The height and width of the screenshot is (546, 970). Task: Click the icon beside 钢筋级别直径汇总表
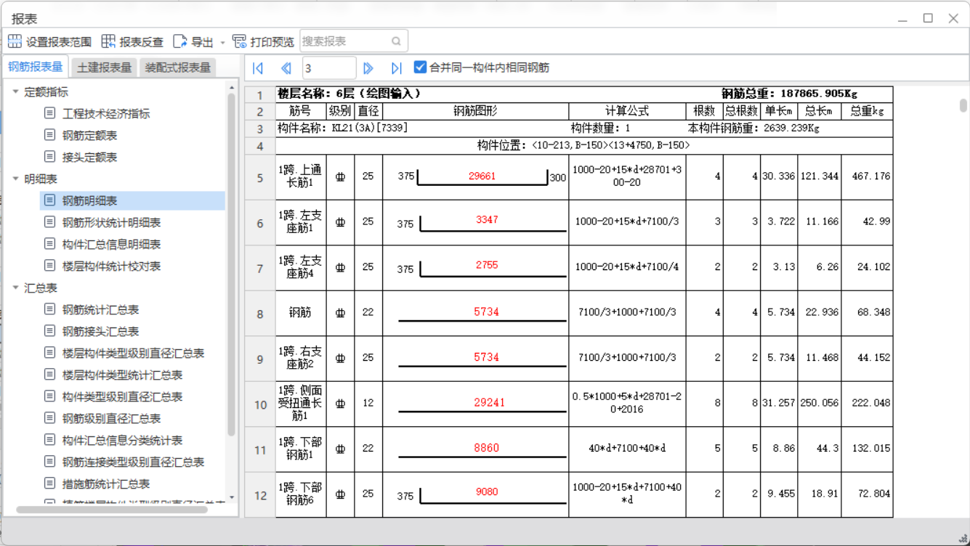[49, 418]
